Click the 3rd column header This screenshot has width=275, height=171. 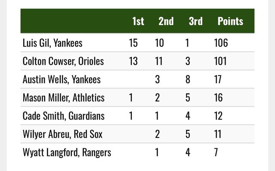pos(196,21)
